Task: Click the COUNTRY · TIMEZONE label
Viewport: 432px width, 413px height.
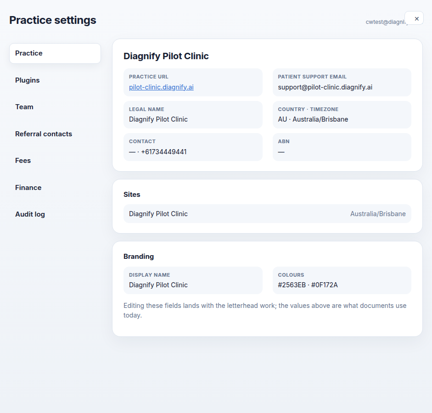Action: point(308,109)
